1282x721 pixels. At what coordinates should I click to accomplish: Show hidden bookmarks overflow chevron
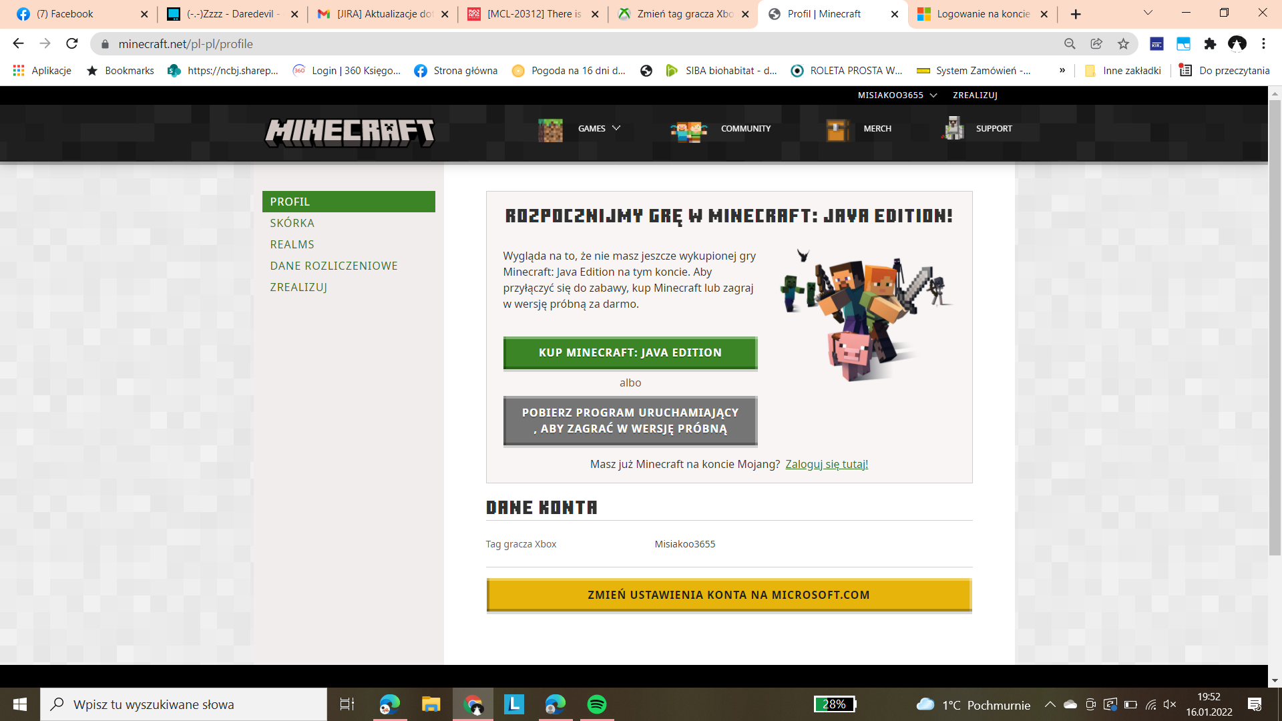(1062, 71)
